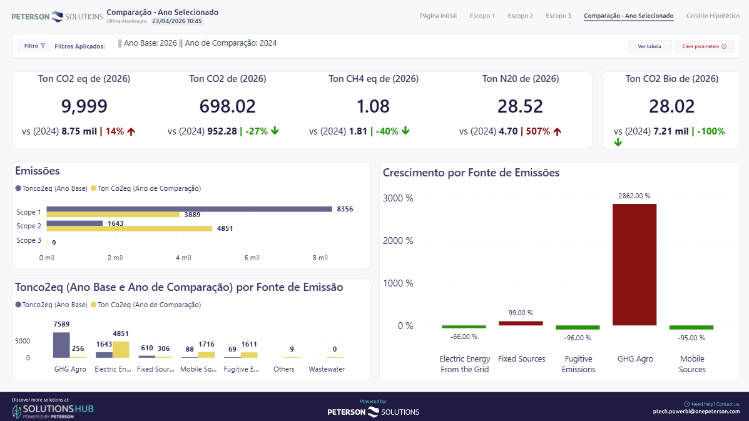Screen dimensions: 749x421
Task: Select Scope 1 base year bar 8356
Action: pos(189,209)
